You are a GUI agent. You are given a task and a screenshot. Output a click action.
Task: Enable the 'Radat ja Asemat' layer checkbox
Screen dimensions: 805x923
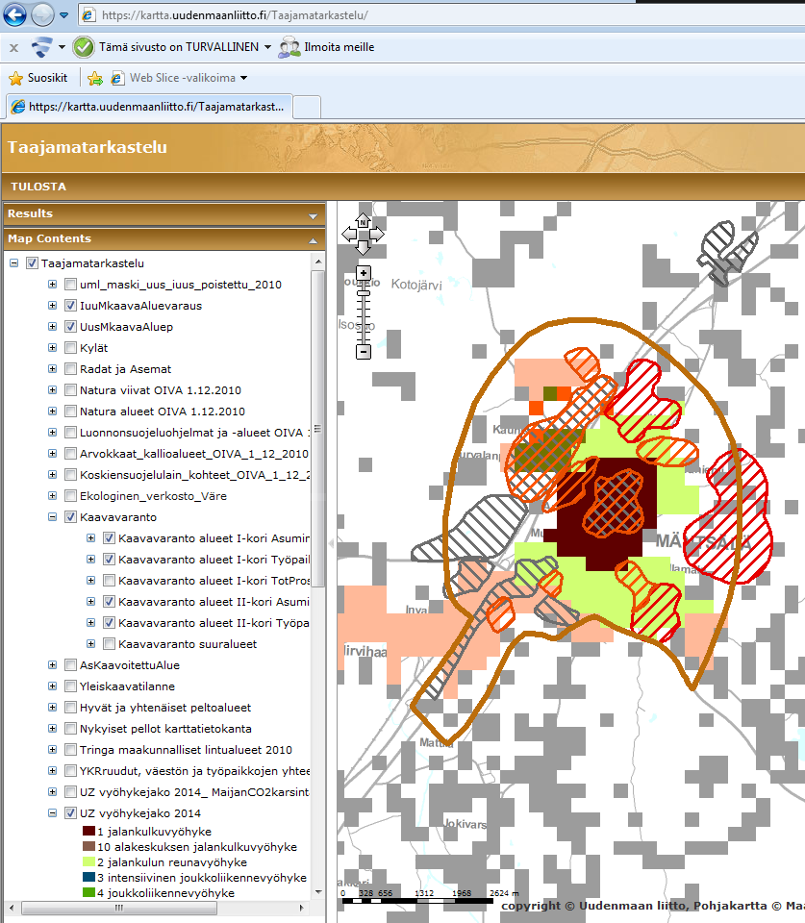70,369
